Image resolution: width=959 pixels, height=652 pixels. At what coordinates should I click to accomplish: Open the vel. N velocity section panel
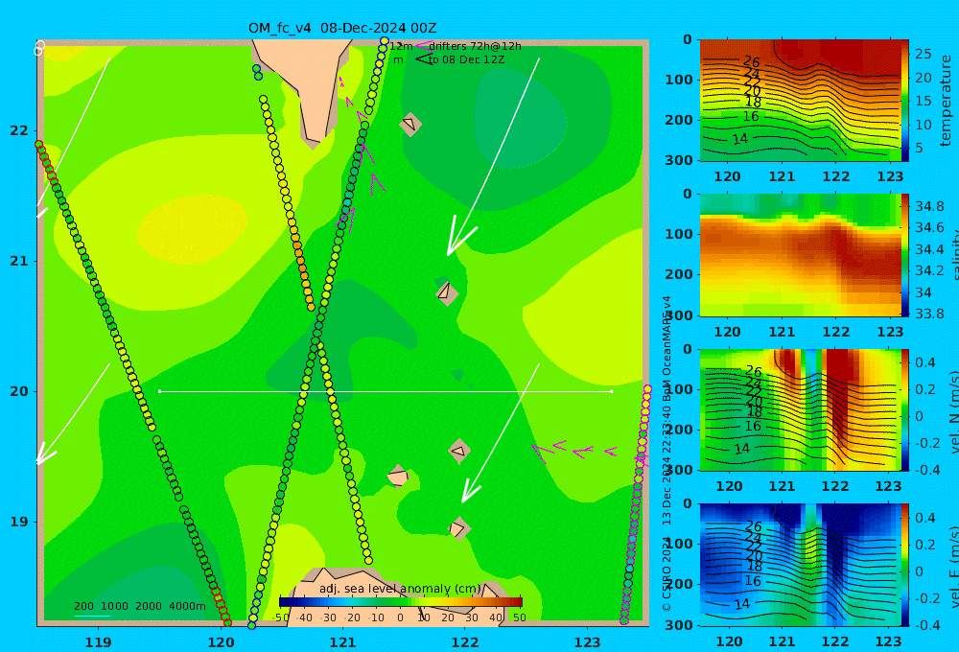coord(800,409)
